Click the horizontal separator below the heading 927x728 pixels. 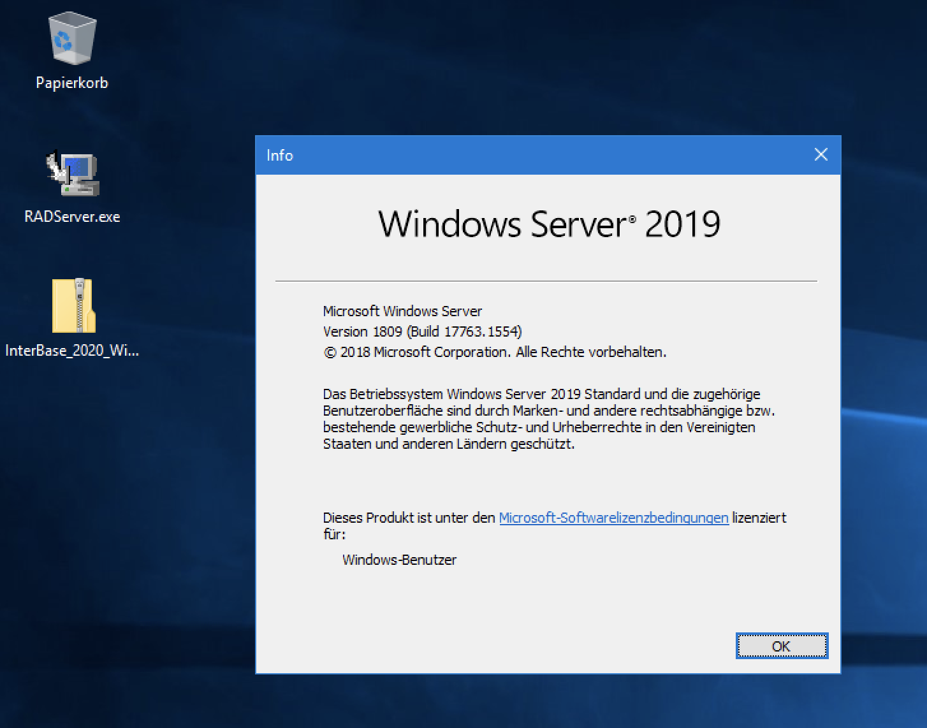546,280
